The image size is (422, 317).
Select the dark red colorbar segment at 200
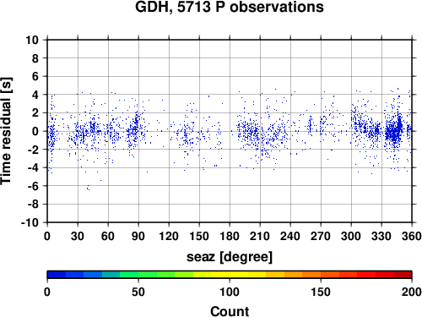point(403,275)
